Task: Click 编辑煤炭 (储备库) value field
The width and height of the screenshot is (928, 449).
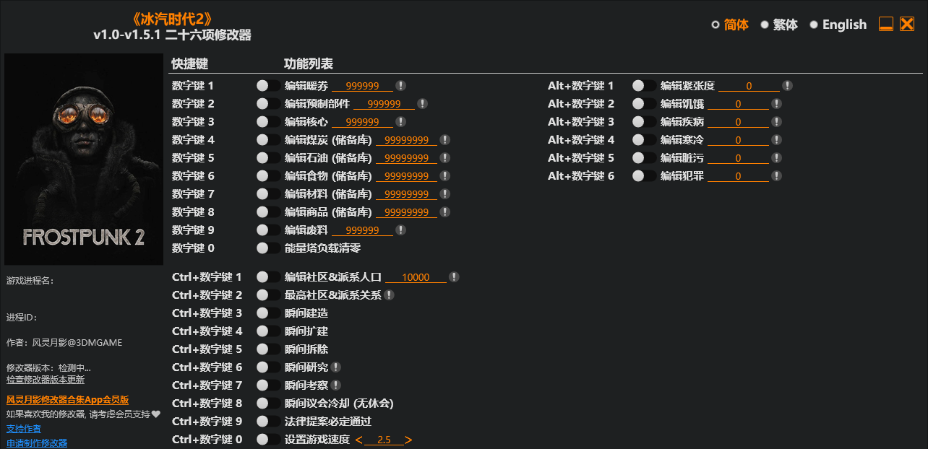Action: click(x=406, y=140)
